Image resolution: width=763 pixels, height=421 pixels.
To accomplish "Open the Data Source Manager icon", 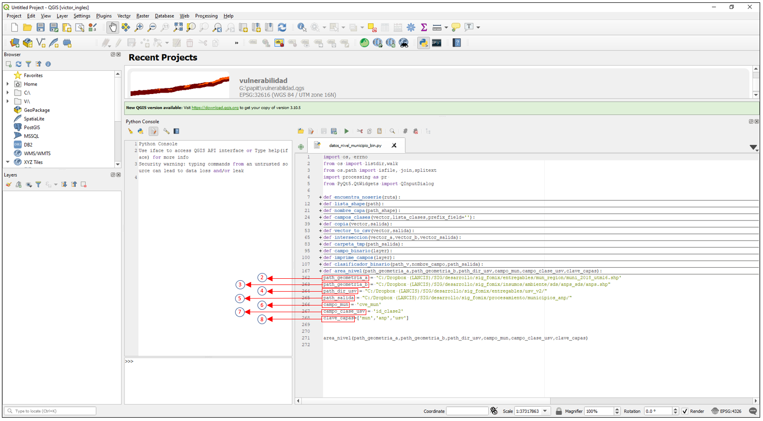I will (x=15, y=43).
